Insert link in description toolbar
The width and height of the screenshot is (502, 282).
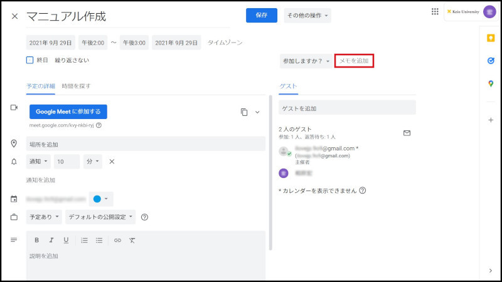(x=117, y=240)
